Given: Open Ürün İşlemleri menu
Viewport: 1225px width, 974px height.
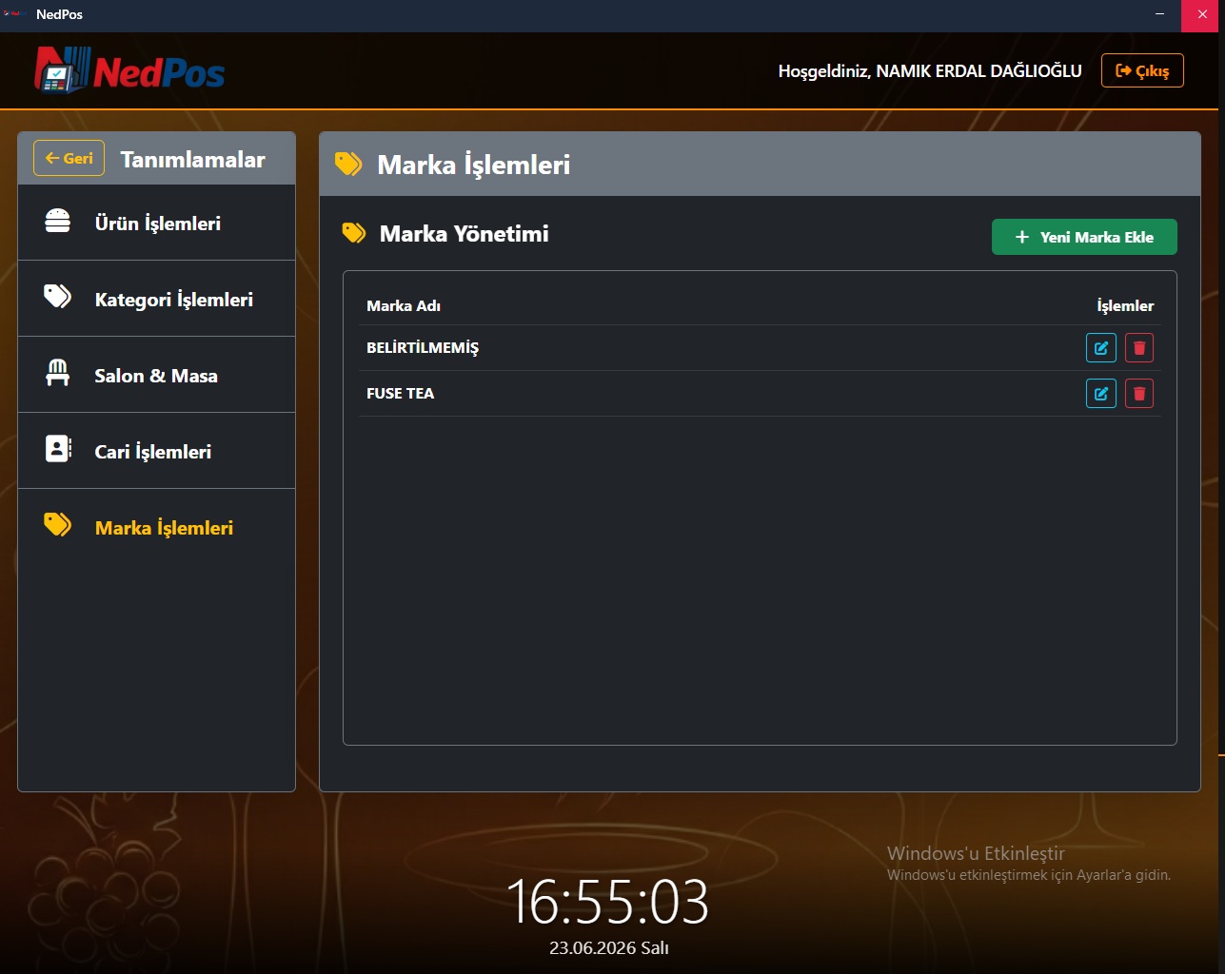Looking at the screenshot, I should (157, 223).
